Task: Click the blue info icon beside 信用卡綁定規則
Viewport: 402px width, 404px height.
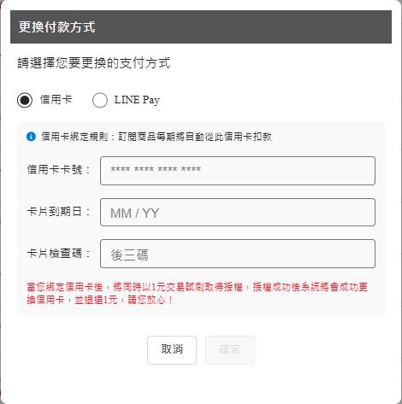Action: [x=31, y=137]
